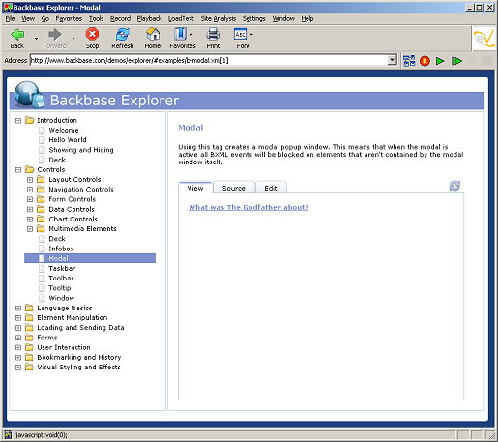Select the View tab
The image size is (498, 442).
(195, 188)
